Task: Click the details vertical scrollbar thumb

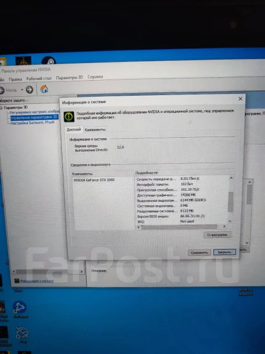Action: (230, 201)
